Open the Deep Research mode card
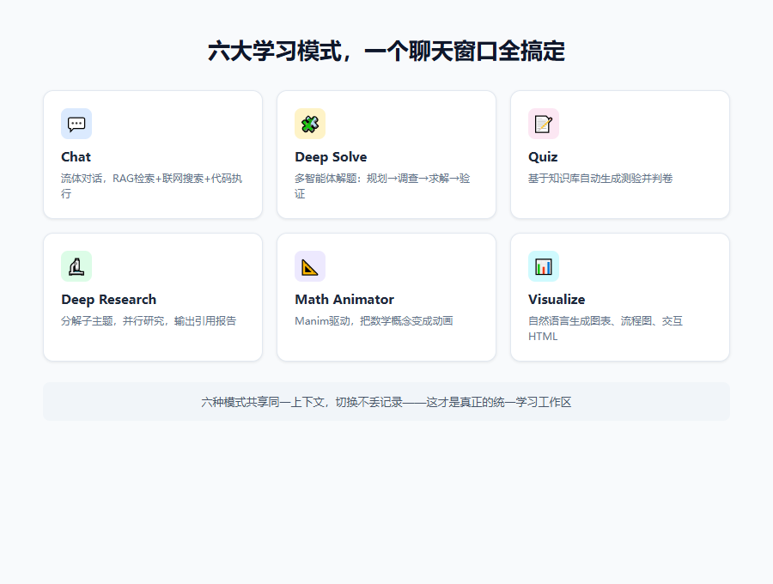773x584 pixels. (x=153, y=296)
